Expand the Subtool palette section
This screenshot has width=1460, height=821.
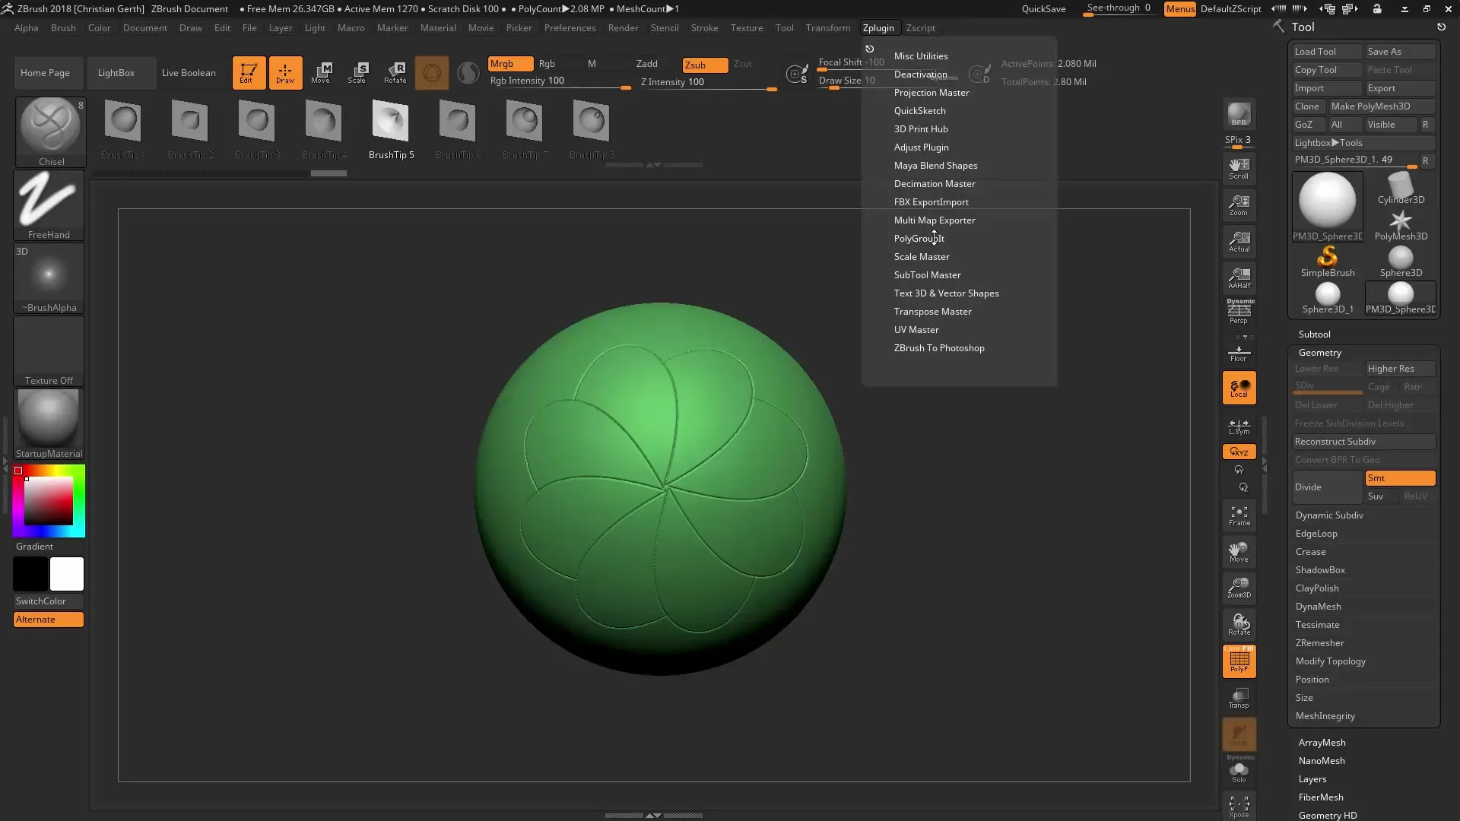[1314, 334]
